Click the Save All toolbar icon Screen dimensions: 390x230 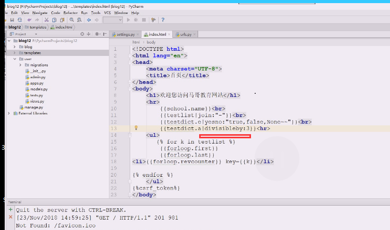[x=12, y=20]
